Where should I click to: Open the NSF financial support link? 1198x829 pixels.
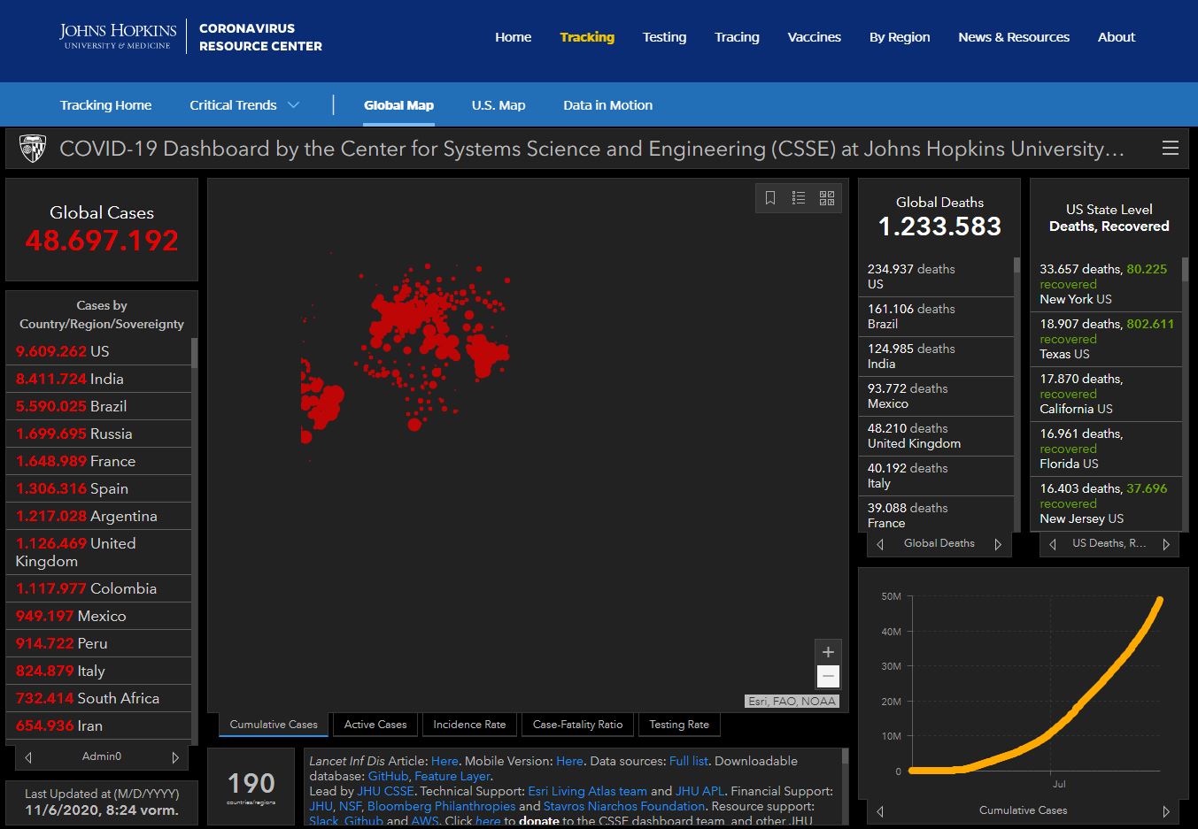pyautogui.click(x=350, y=806)
